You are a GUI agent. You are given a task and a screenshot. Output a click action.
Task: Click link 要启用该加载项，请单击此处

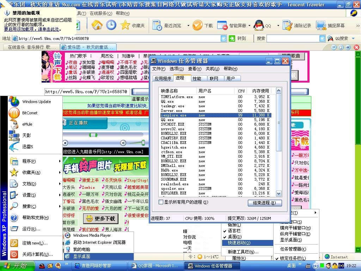32,29
